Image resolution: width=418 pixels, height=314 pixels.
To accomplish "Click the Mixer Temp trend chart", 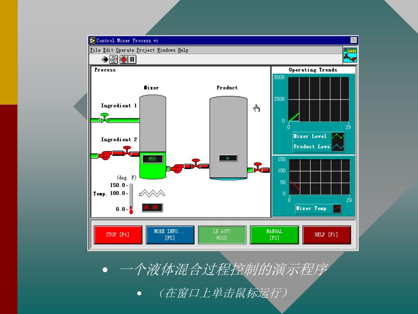I will tap(319, 177).
